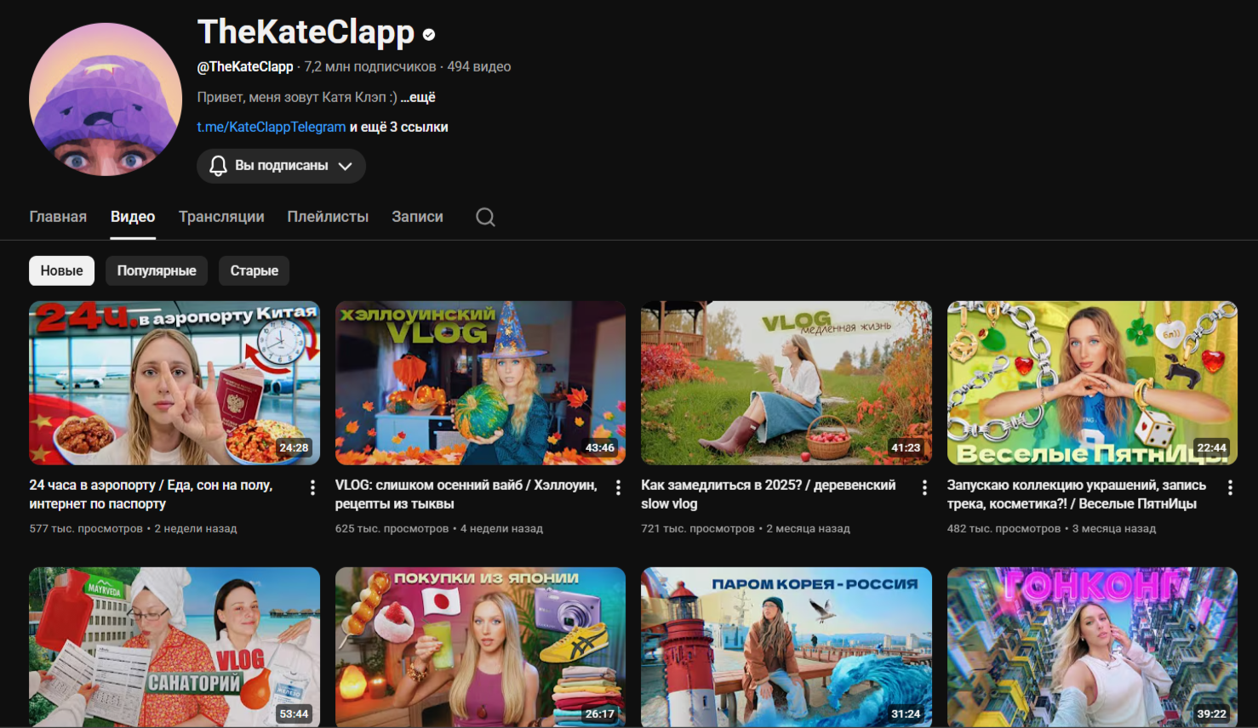1258x728 pixels.
Task: Click the '494 видео' video count
Action: [x=479, y=66]
